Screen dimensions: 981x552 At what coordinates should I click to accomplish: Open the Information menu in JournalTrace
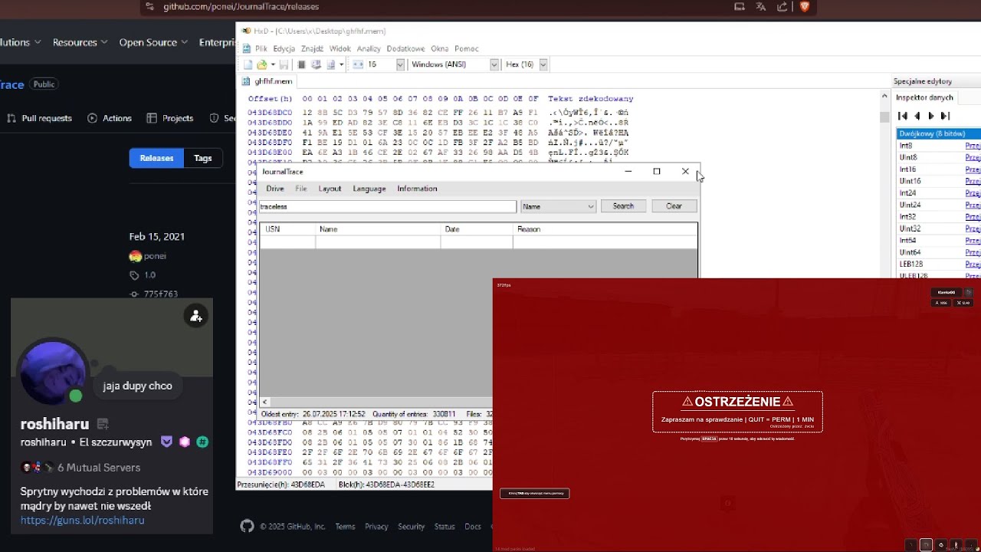click(417, 189)
